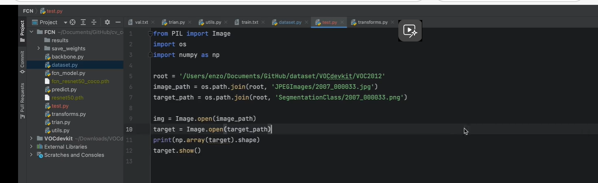Collapse the FCN root folder

click(32, 32)
